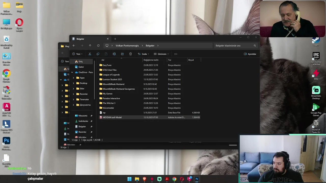326x183 pixels.
Task: Select the Lumion Student 2025 folder
Action: click(x=150, y=79)
